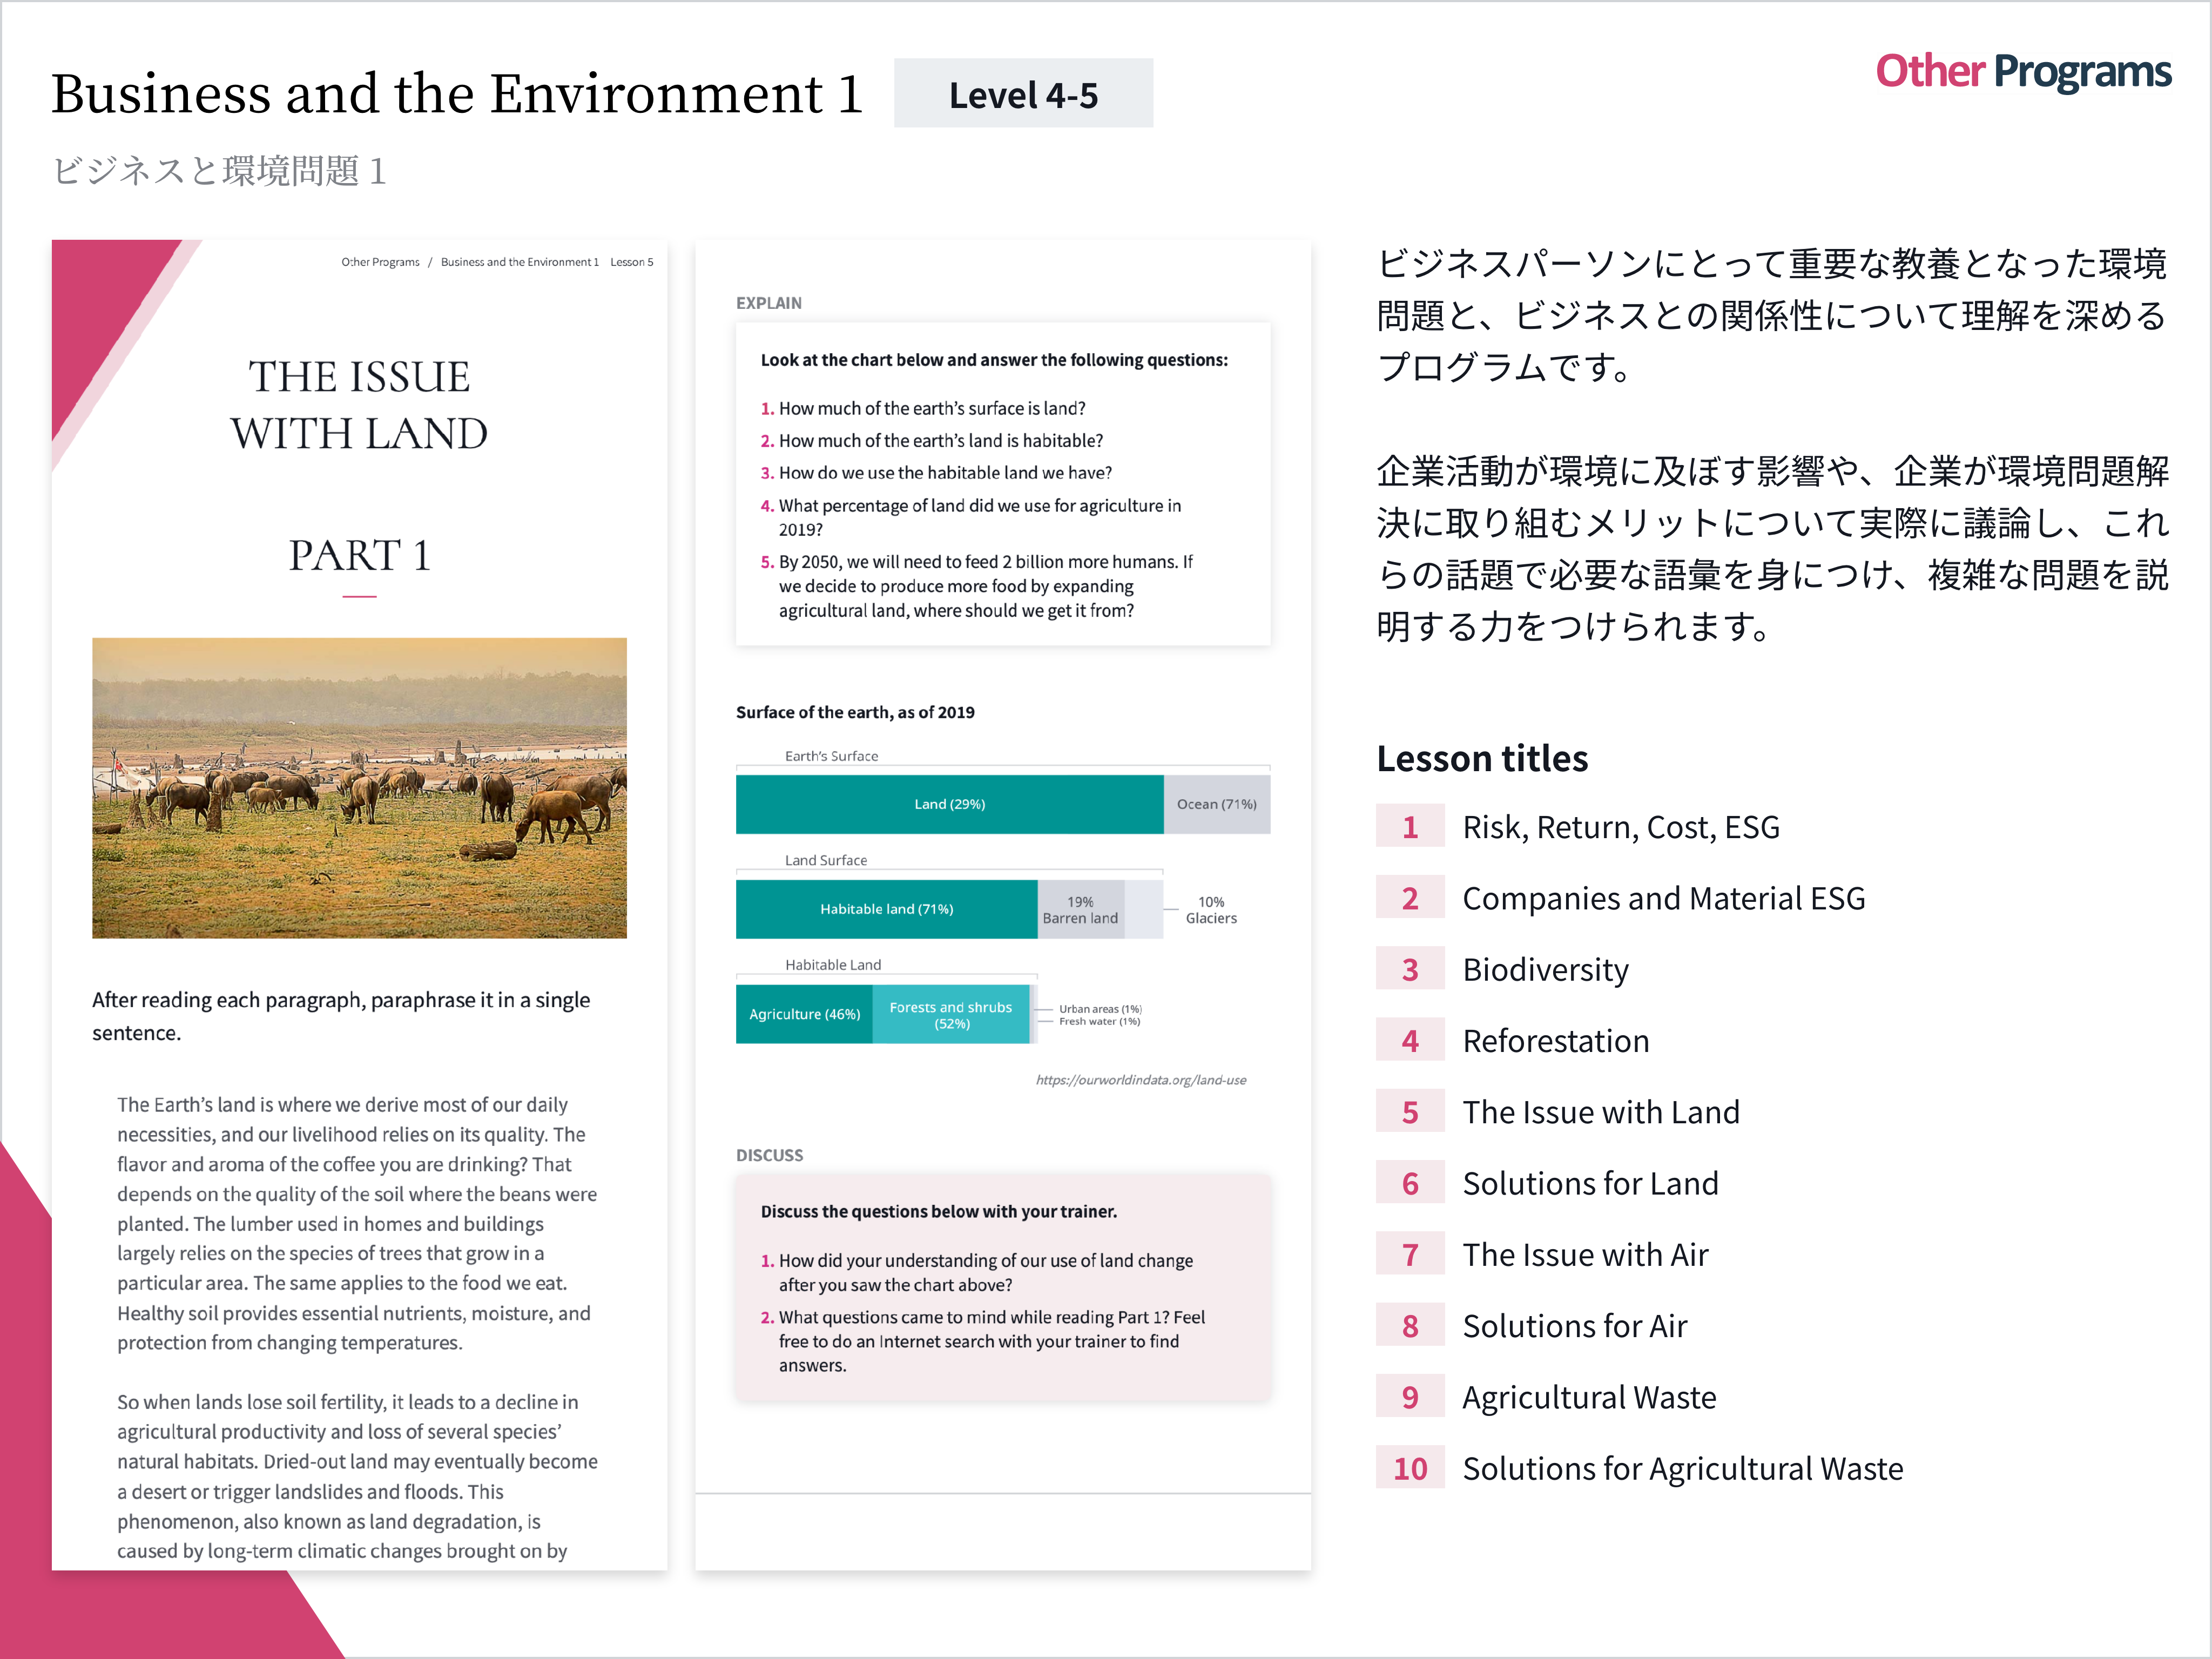
Task: Click the Land (29%) chart bar
Action: (x=949, y=804)
